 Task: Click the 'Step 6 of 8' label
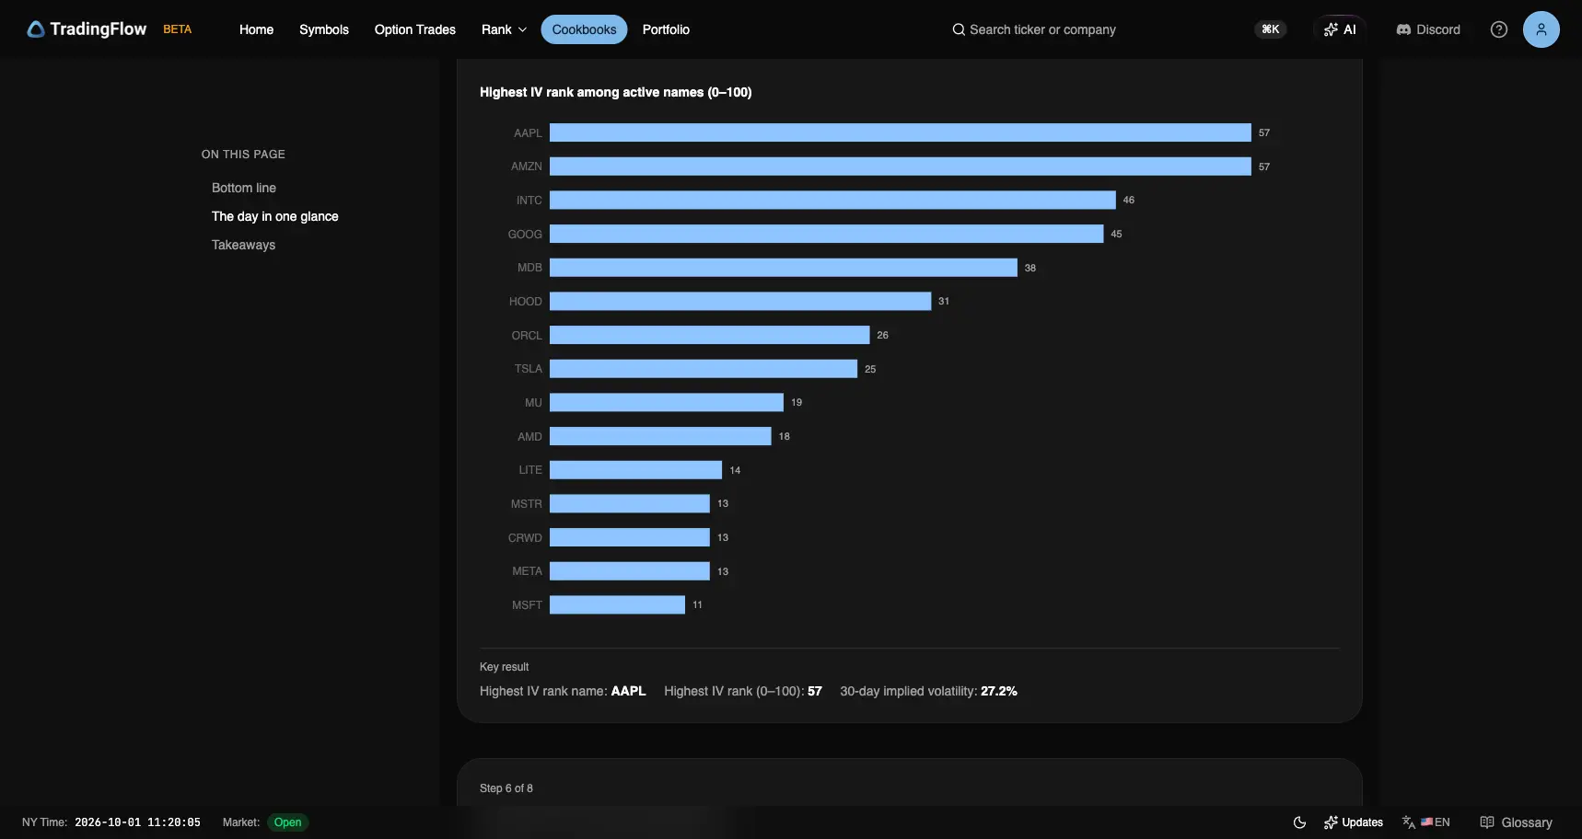click(506, 788)
